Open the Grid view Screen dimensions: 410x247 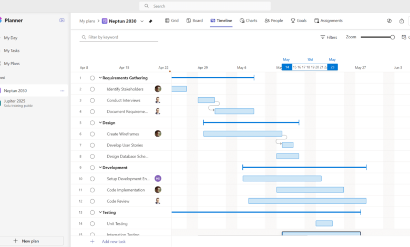172,20
